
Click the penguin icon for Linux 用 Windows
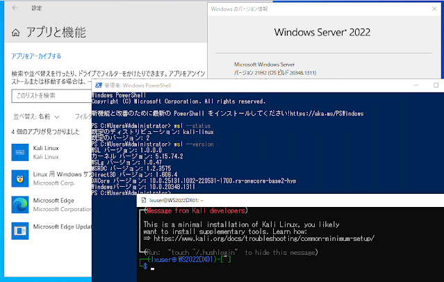pos(20,179)
